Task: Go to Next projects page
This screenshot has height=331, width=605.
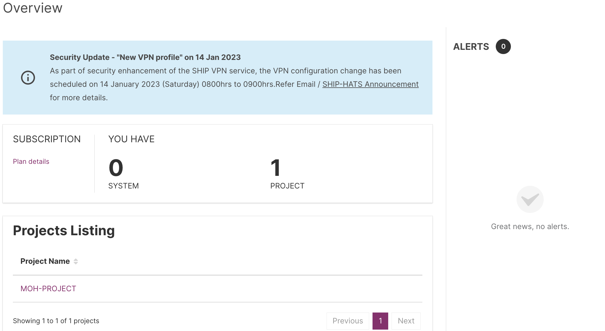Action: [x=406, y=321]
